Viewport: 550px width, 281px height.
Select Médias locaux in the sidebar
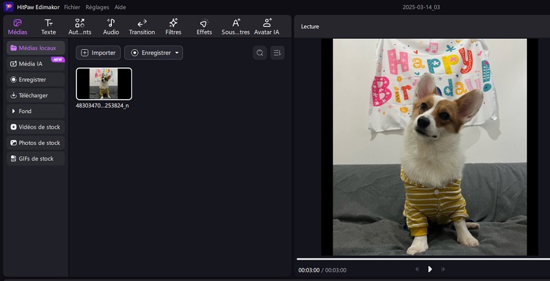pos(36,48)
